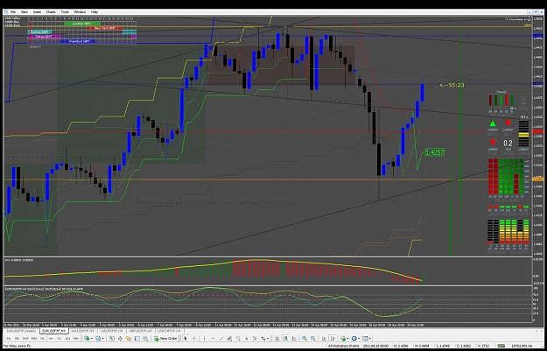Switch chart to Bar Chart mode

(277, 339)
